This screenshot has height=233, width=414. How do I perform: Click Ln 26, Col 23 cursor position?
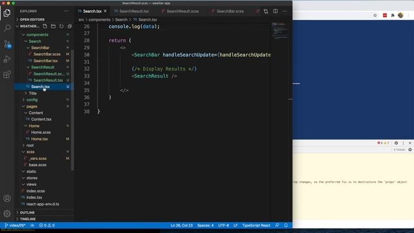coord(182,225)
